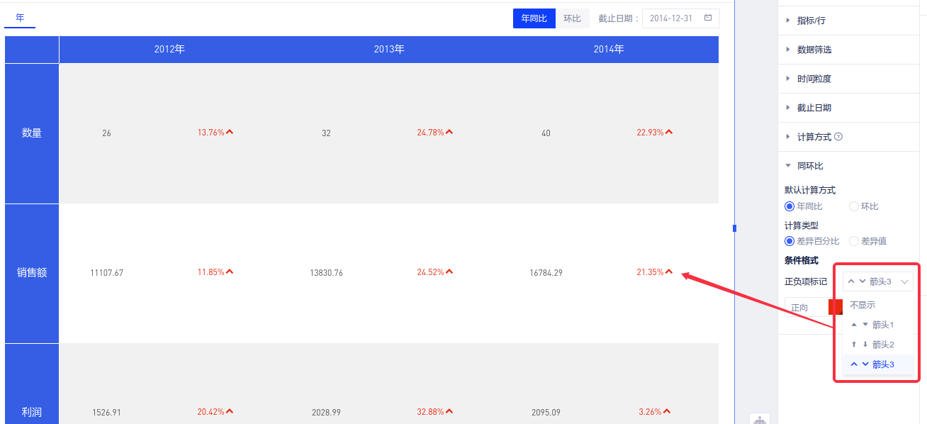Select the 环比 radio under 默认计算方式
927x424 pixels.
(x=853, y=206)
